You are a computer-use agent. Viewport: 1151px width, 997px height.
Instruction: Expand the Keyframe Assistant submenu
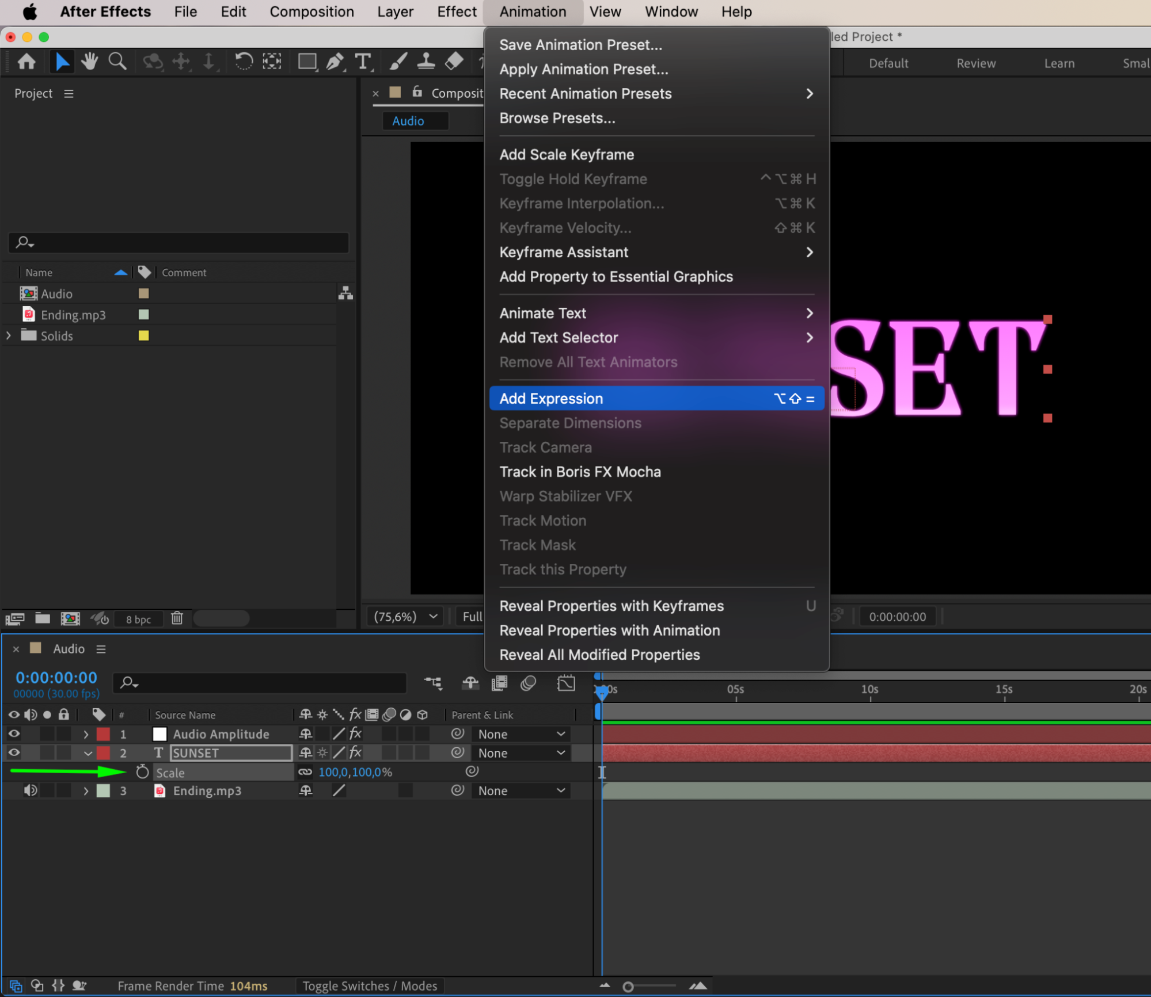click(656, 252)
